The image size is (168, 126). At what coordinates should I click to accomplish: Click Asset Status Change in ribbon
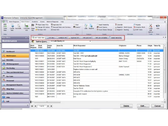pyautogui.click(x=104, y=30)
